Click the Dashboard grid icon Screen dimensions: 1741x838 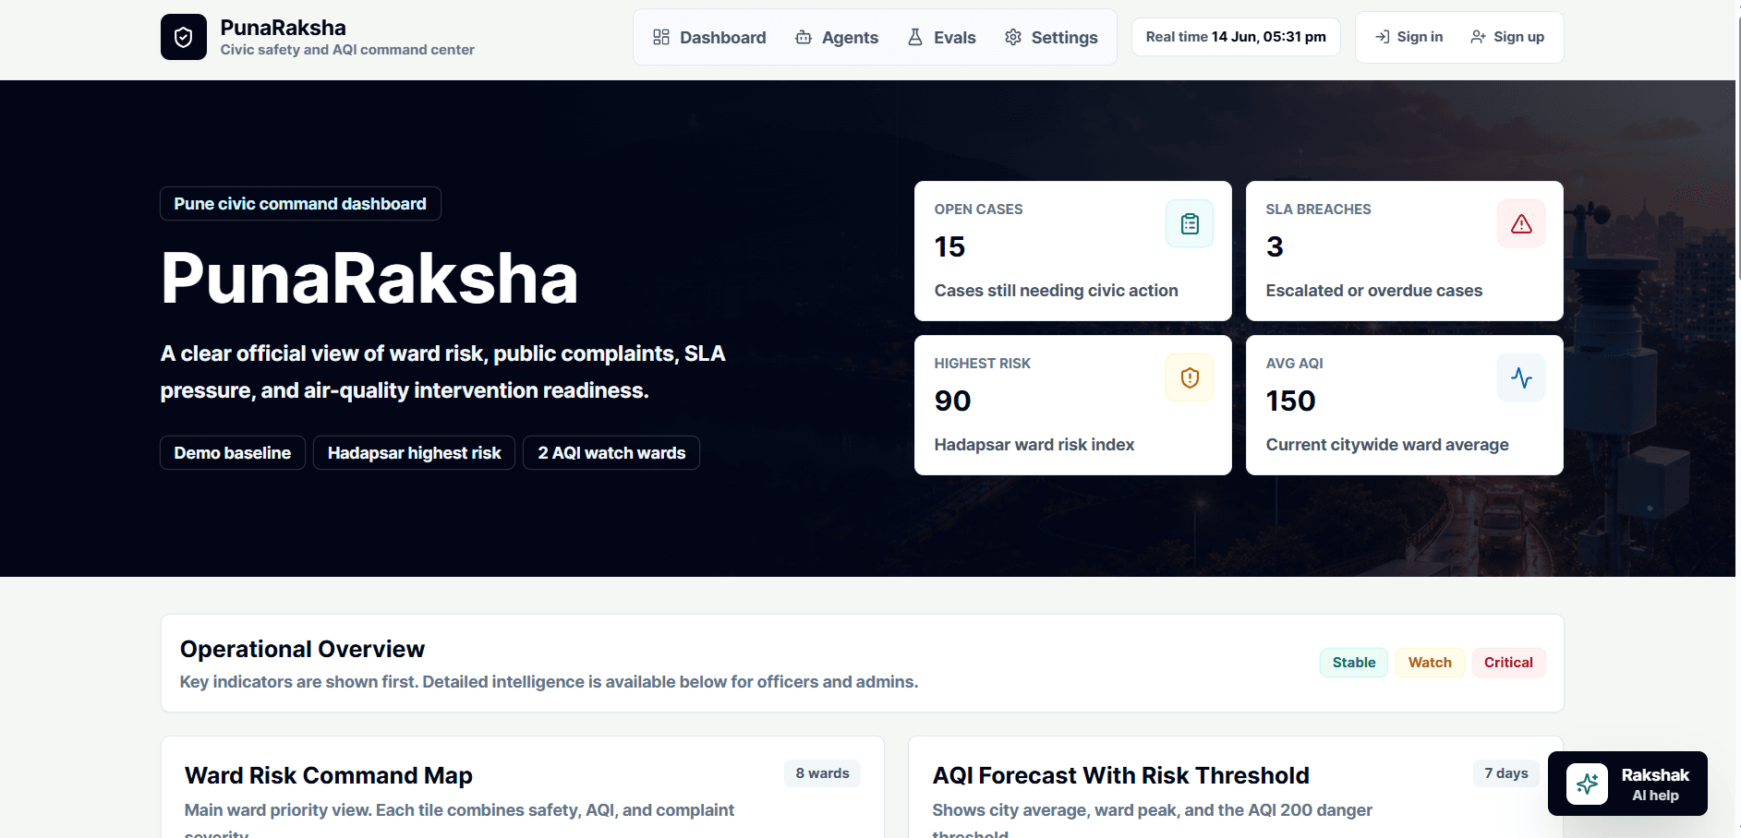(x=661, y=37)
